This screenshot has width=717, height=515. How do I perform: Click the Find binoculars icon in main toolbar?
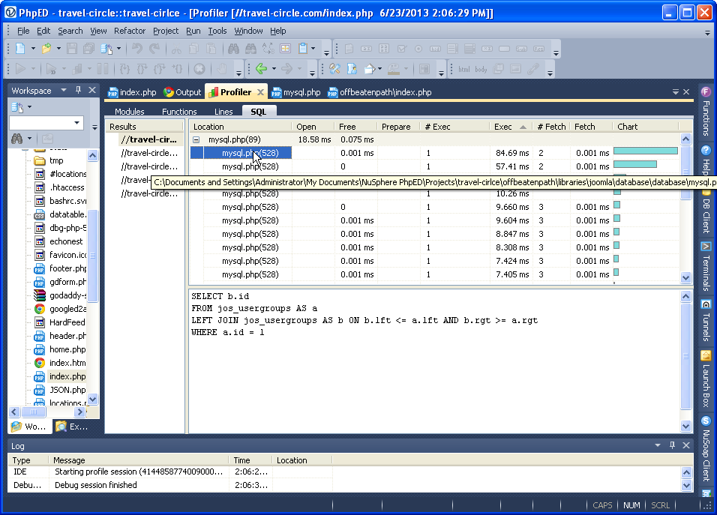point(232,49)
